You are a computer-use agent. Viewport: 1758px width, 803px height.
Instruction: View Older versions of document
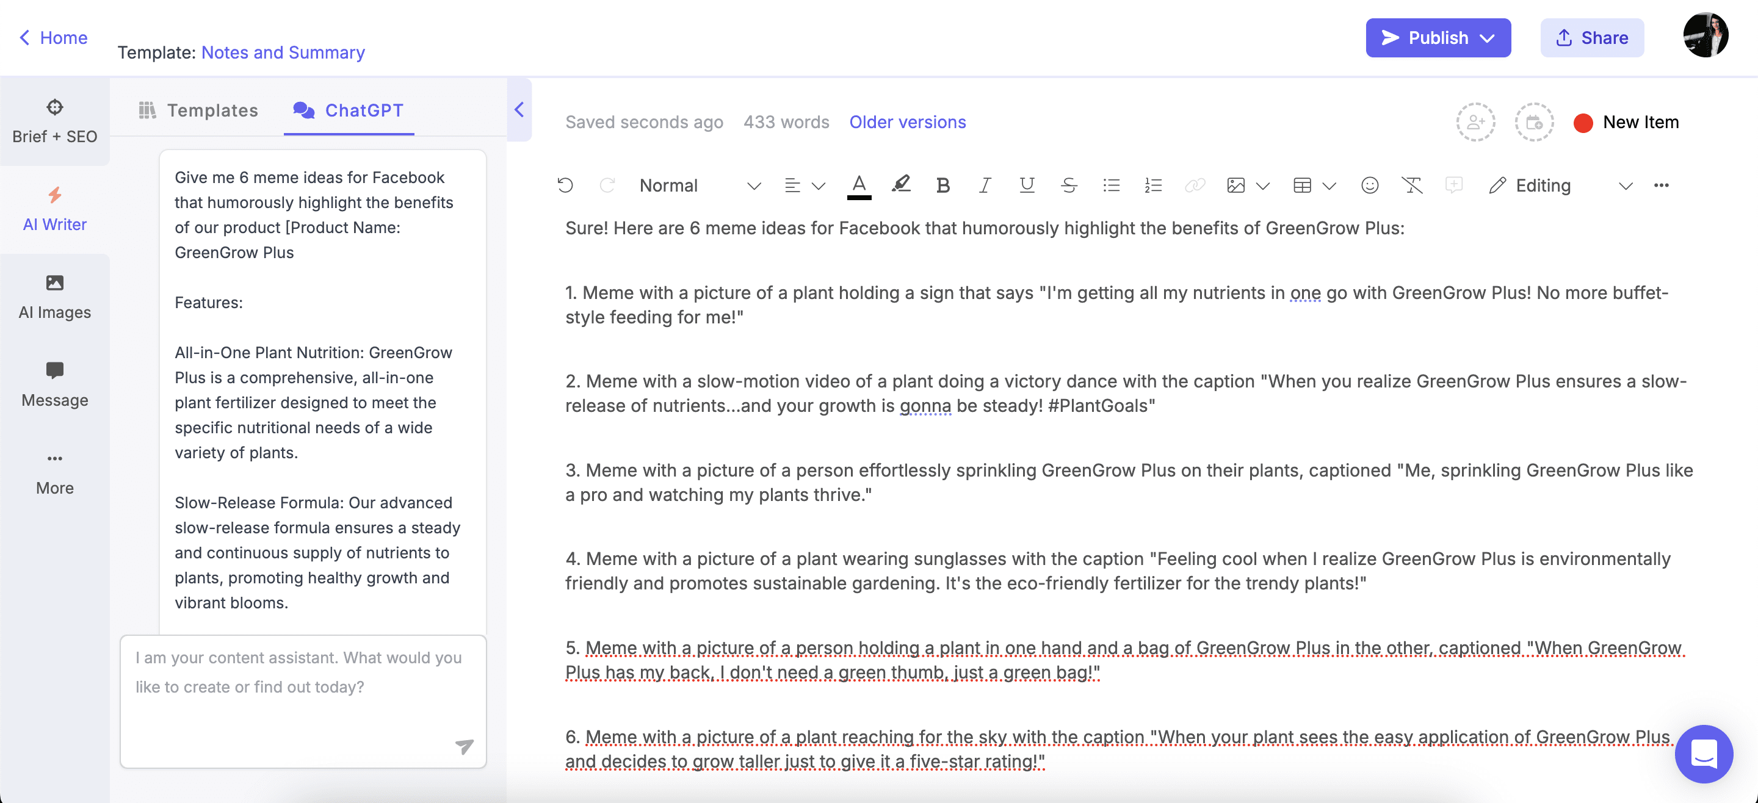[x=907, y=122]
